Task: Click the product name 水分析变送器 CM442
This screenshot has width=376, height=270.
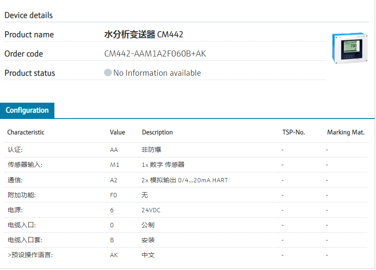Action: (x=143, y=35)
